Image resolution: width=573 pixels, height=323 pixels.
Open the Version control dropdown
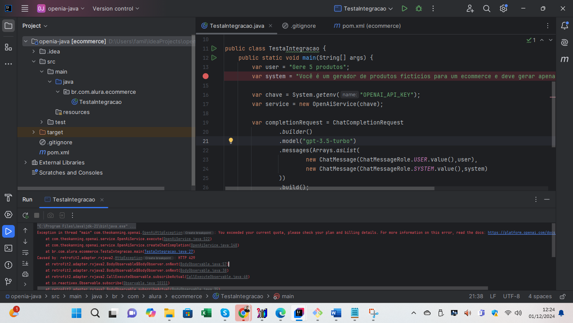point(116,8)
